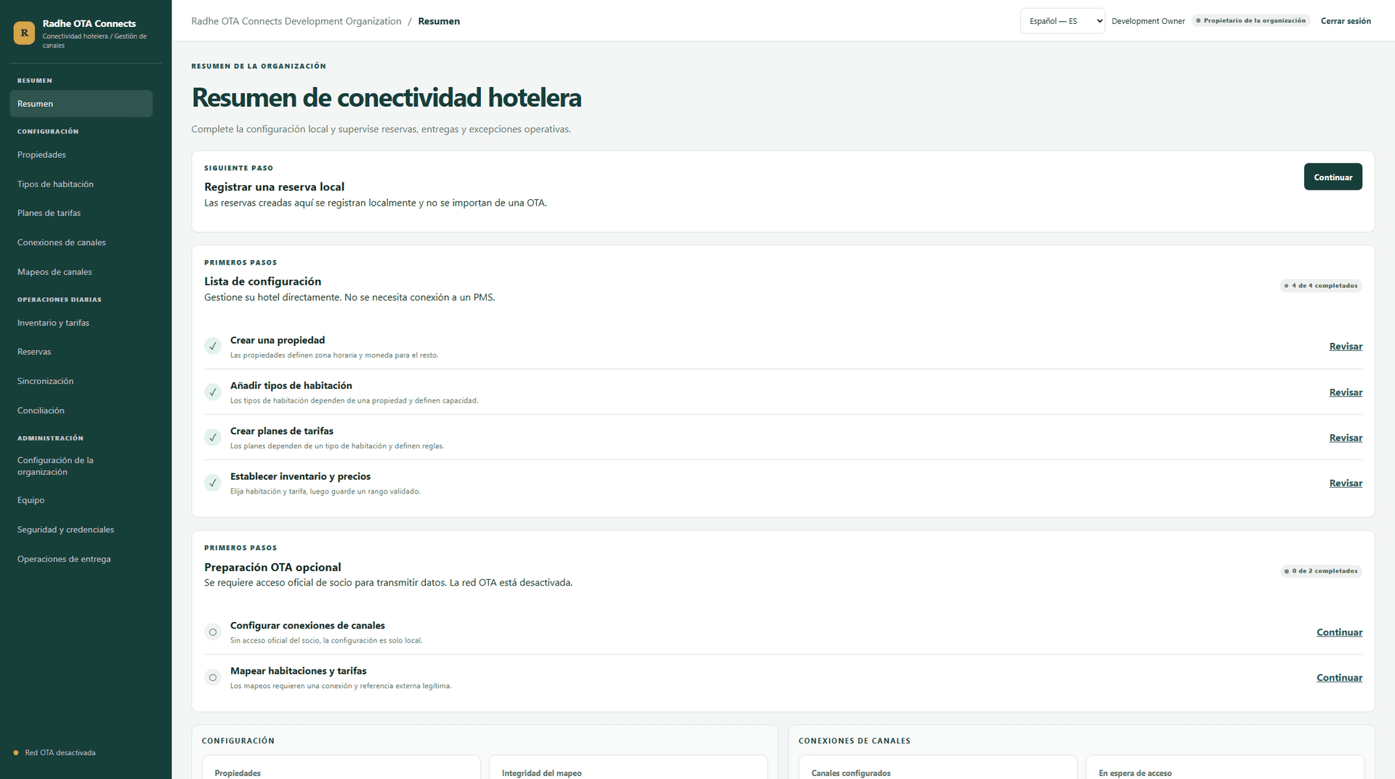The image size is (1395, 779).
Task: Click Cerrar sesión
Action: (x=1346, y=21)
